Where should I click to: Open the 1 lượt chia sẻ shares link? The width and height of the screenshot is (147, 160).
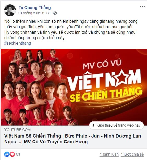[132, 154]
